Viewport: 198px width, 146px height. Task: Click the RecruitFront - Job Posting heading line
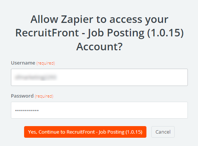[x=99, y=33]
